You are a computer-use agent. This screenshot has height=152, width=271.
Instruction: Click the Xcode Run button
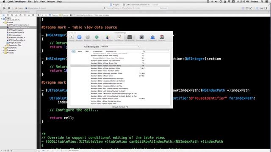(x=5, y=8)
